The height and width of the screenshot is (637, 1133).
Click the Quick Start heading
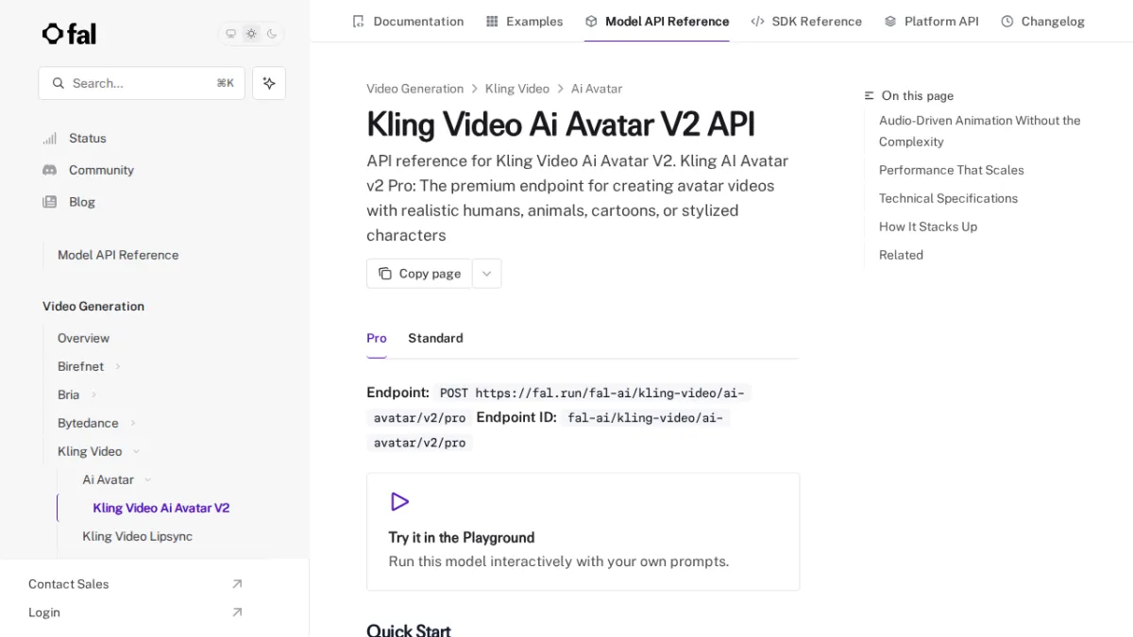click(409, 629)
